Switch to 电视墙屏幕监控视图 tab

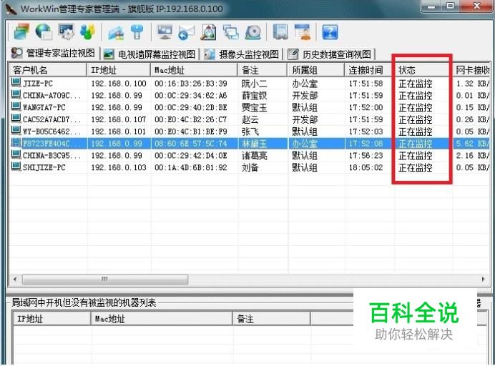click(150, 54)
